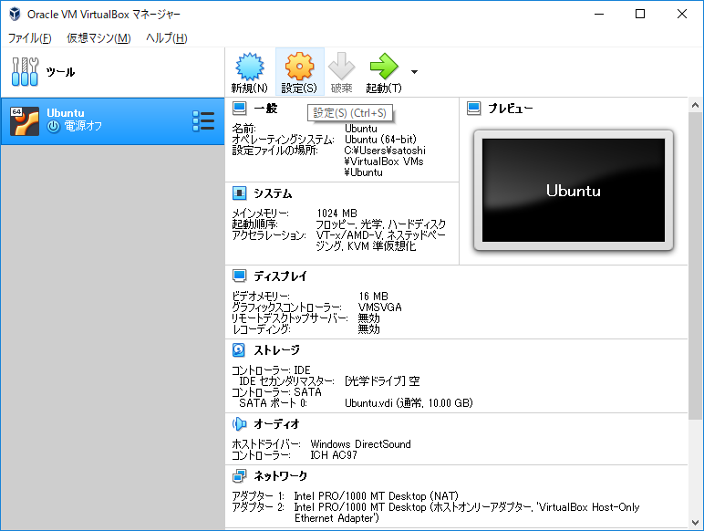Click the VirtualBox app icon in title bar
The width and height of the screenshot is (704, 531).
pos(15,14)
